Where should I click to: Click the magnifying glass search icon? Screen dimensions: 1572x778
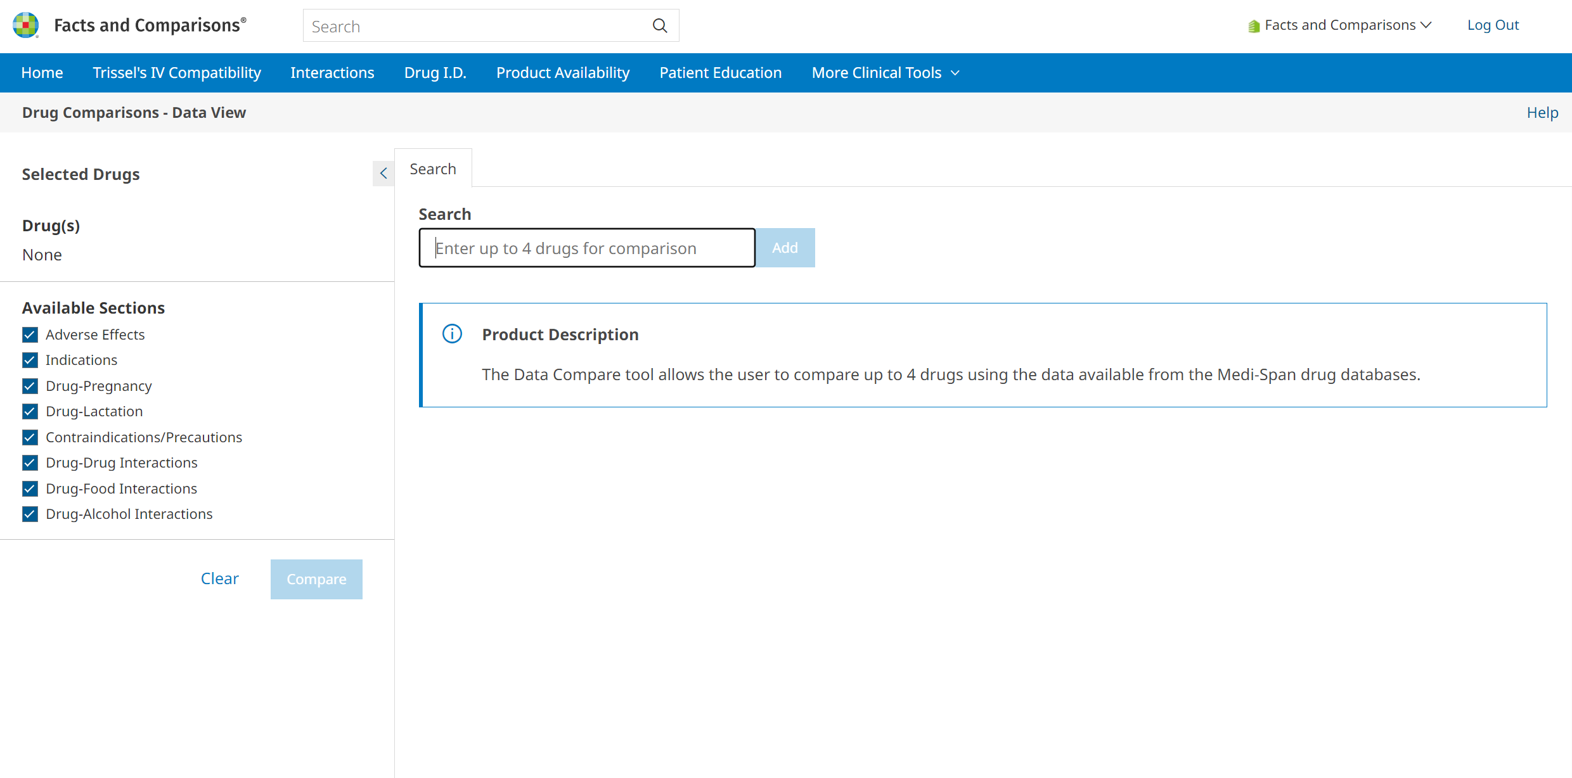[x=660, y=26]
